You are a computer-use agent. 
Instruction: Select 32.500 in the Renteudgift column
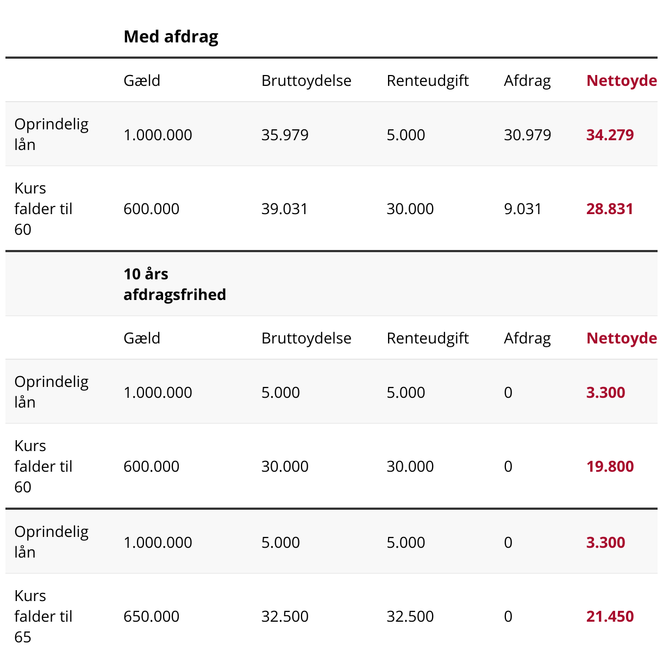pyautogui.click(x=410, y=616)
